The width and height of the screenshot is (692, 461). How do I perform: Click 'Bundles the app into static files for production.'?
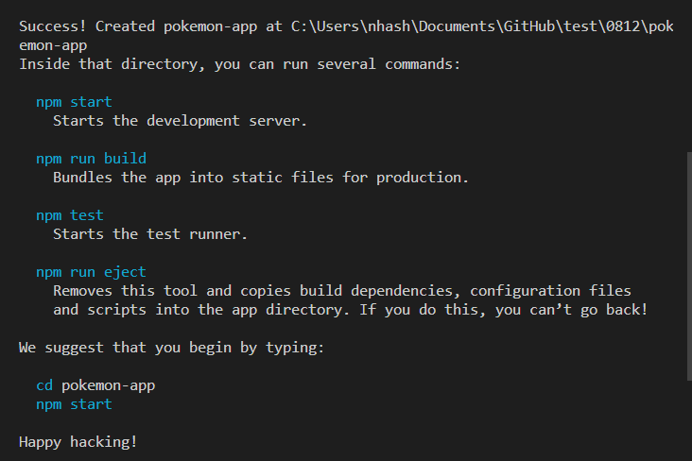tap(261, 178)
